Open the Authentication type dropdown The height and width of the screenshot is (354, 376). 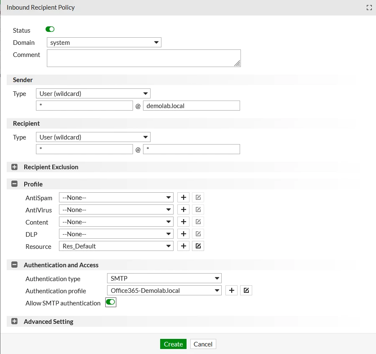pyautogui.click(x=164, y=278)
